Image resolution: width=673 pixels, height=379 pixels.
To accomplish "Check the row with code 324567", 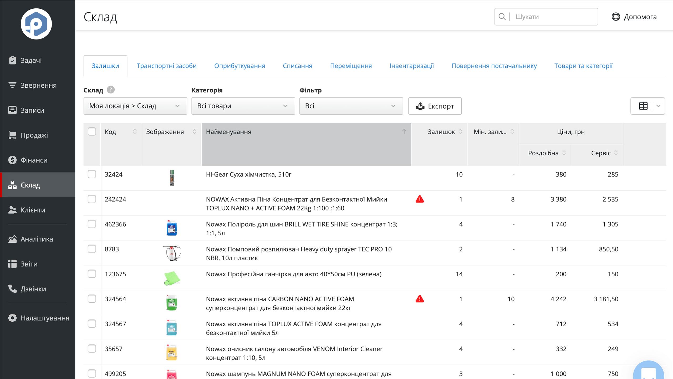I will click(92, 324).
